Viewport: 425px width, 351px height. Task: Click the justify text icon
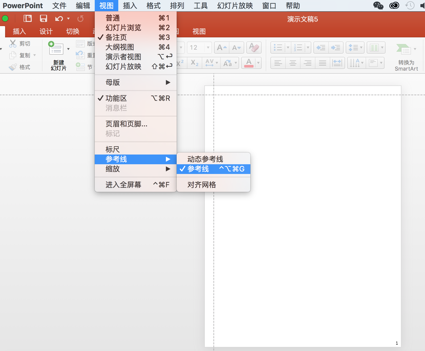(323, 63)
